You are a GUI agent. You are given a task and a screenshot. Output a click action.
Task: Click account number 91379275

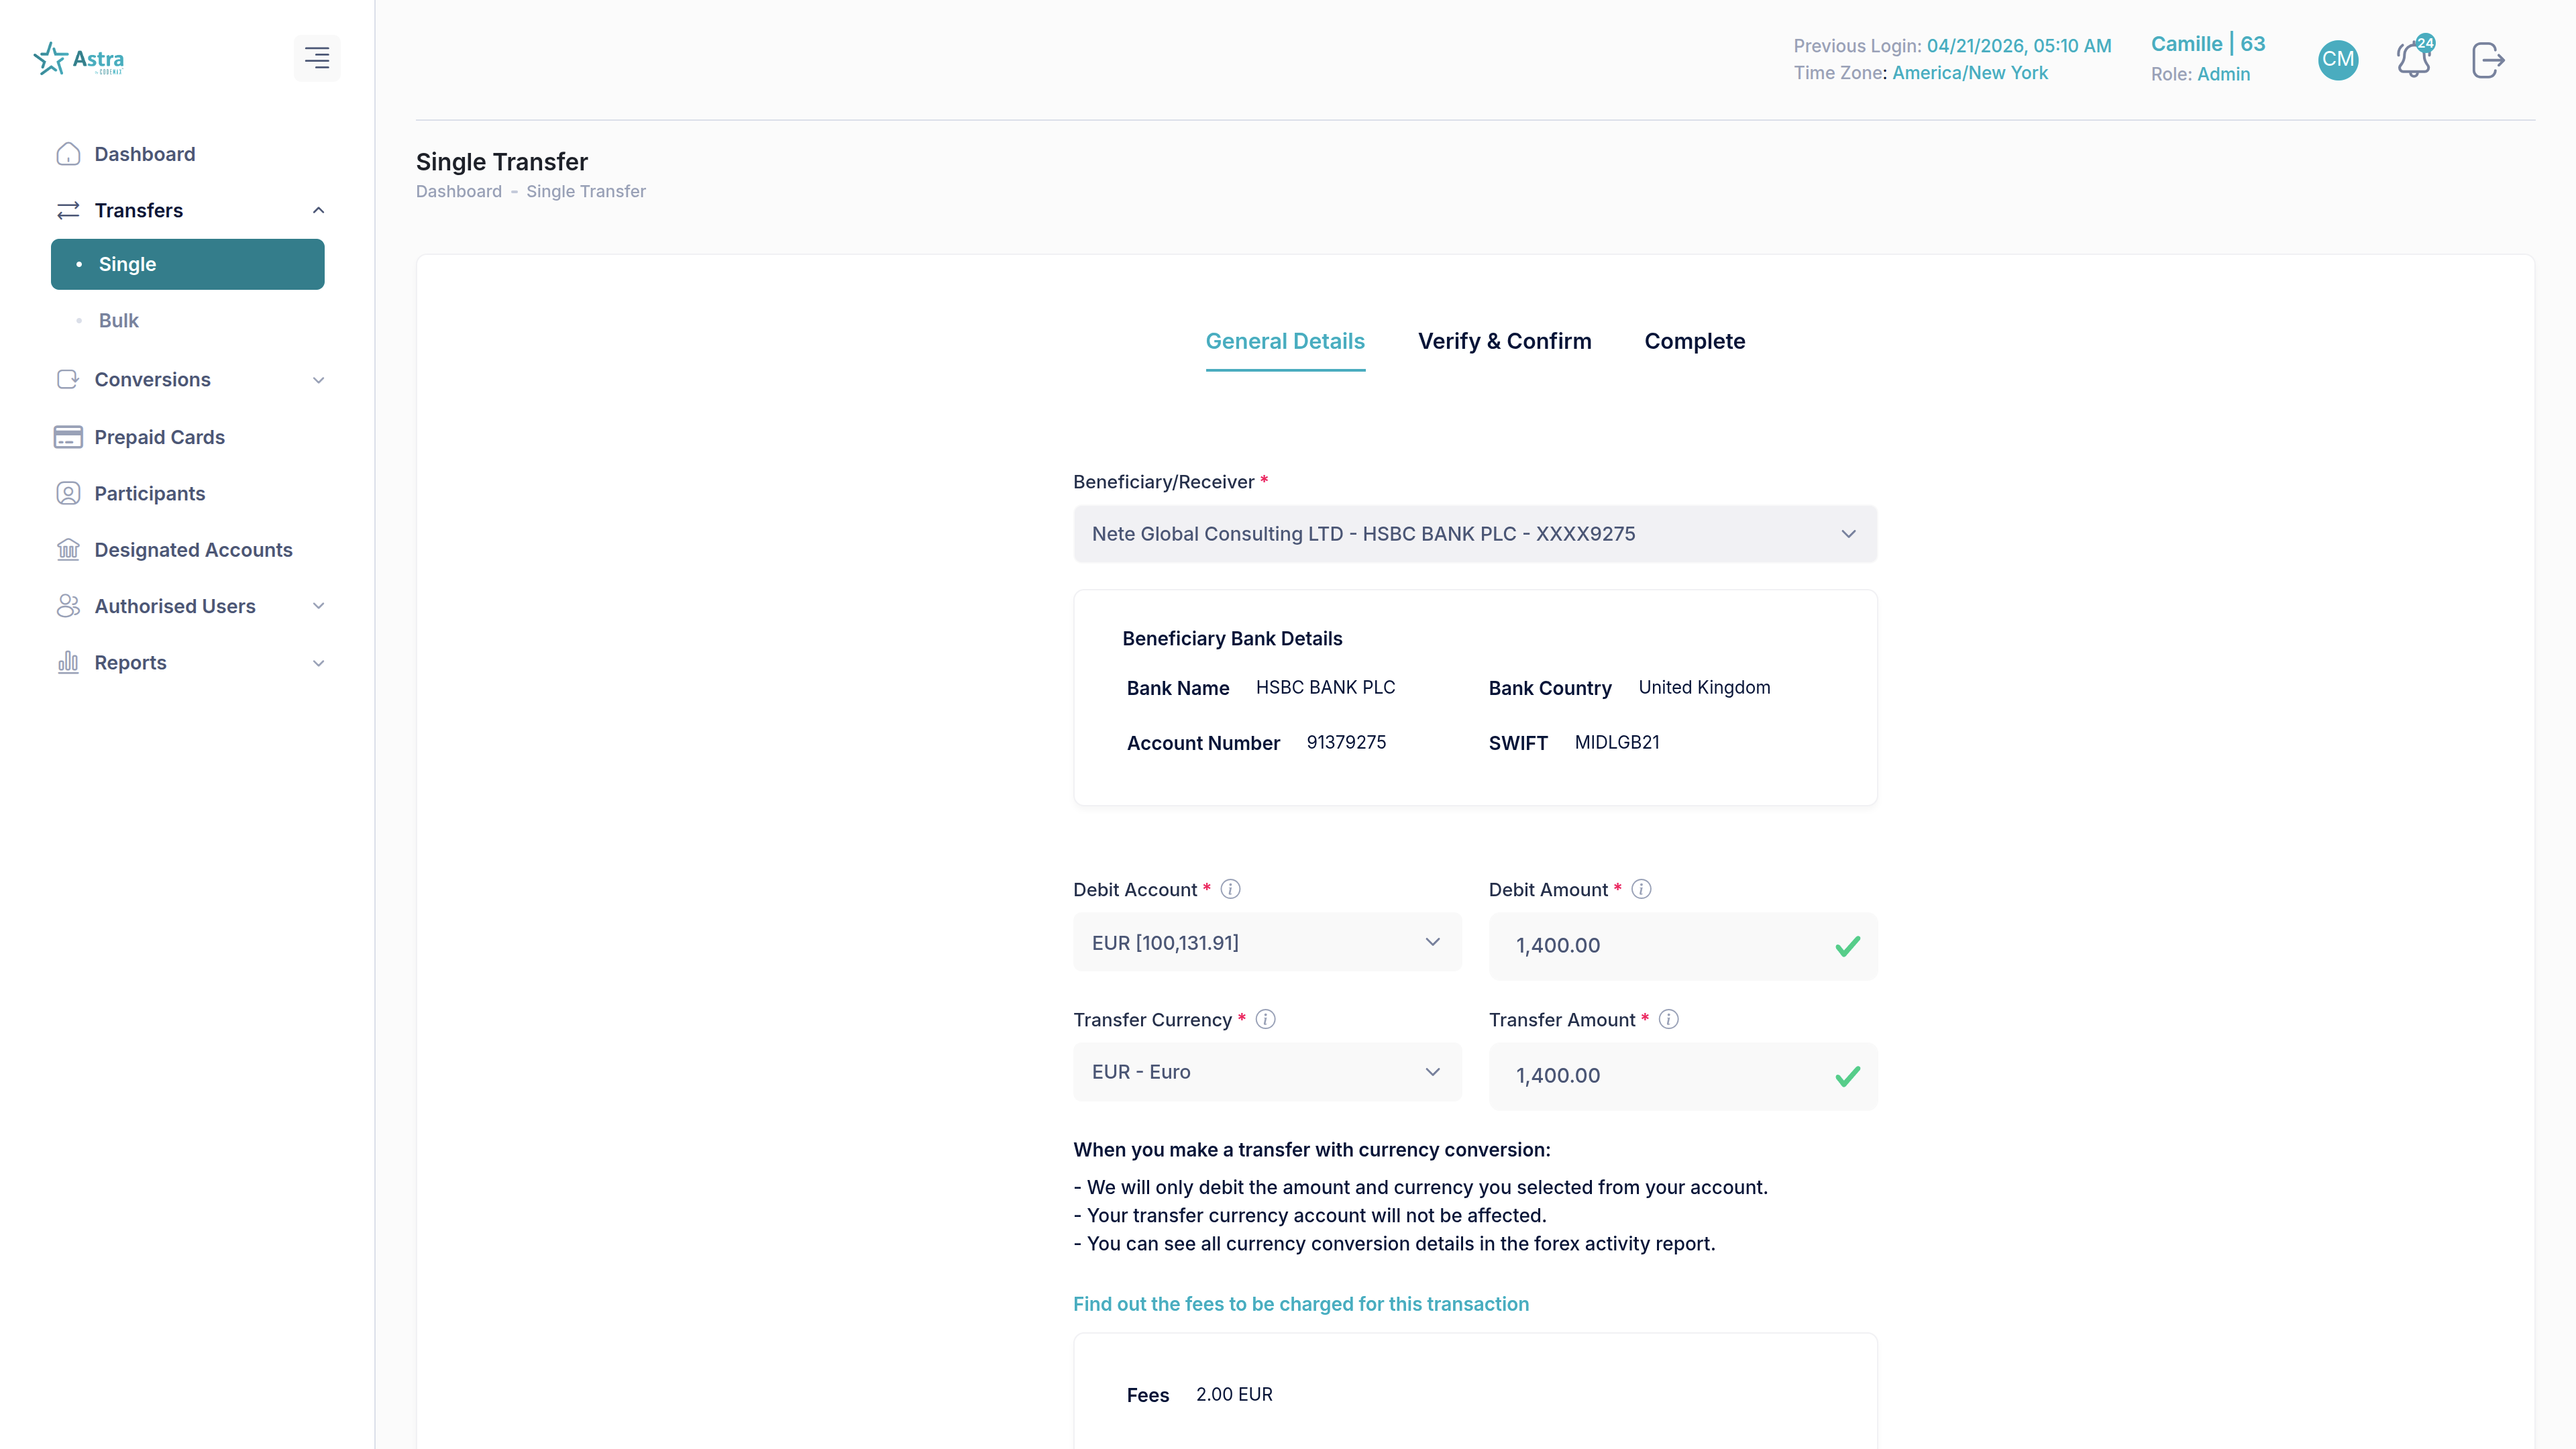coord(1346,742)
